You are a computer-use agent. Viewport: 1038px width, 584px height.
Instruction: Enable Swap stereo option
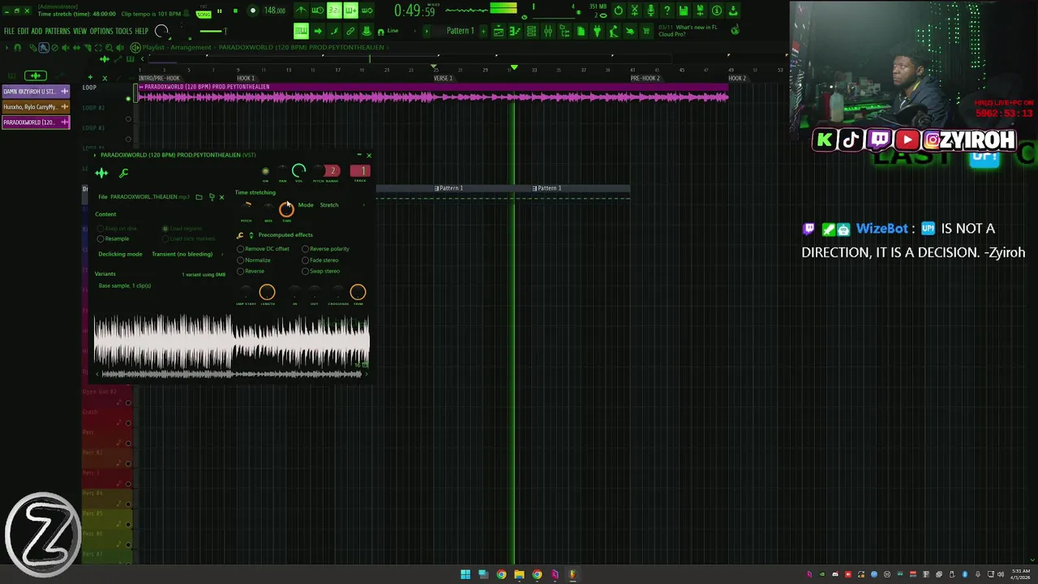tap(321, 271)
